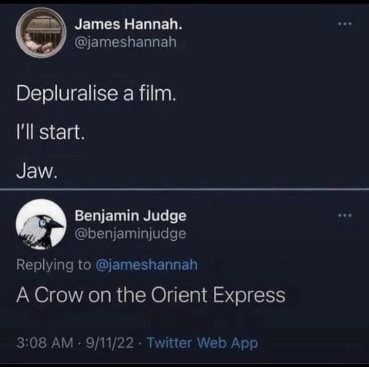Open the three-dot menu on Benjamin Judge's reply
Viewport: 369px width, 367px height.
(x=345, y=215)
